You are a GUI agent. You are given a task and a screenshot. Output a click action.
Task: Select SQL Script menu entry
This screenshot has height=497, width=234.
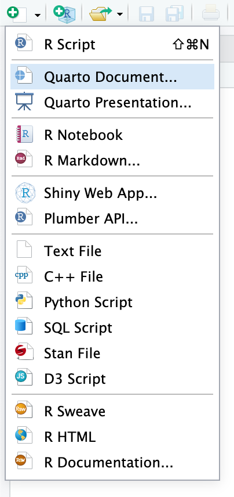click(112, 327)
